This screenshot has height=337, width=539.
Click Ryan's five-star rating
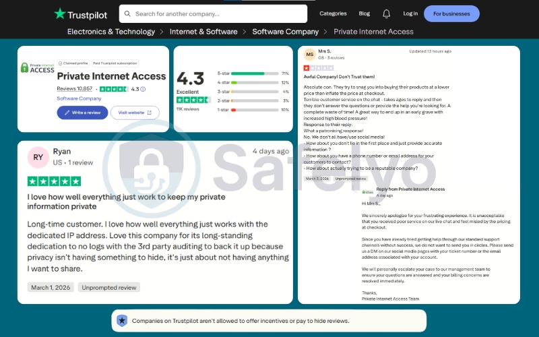[x=54, y=181]
